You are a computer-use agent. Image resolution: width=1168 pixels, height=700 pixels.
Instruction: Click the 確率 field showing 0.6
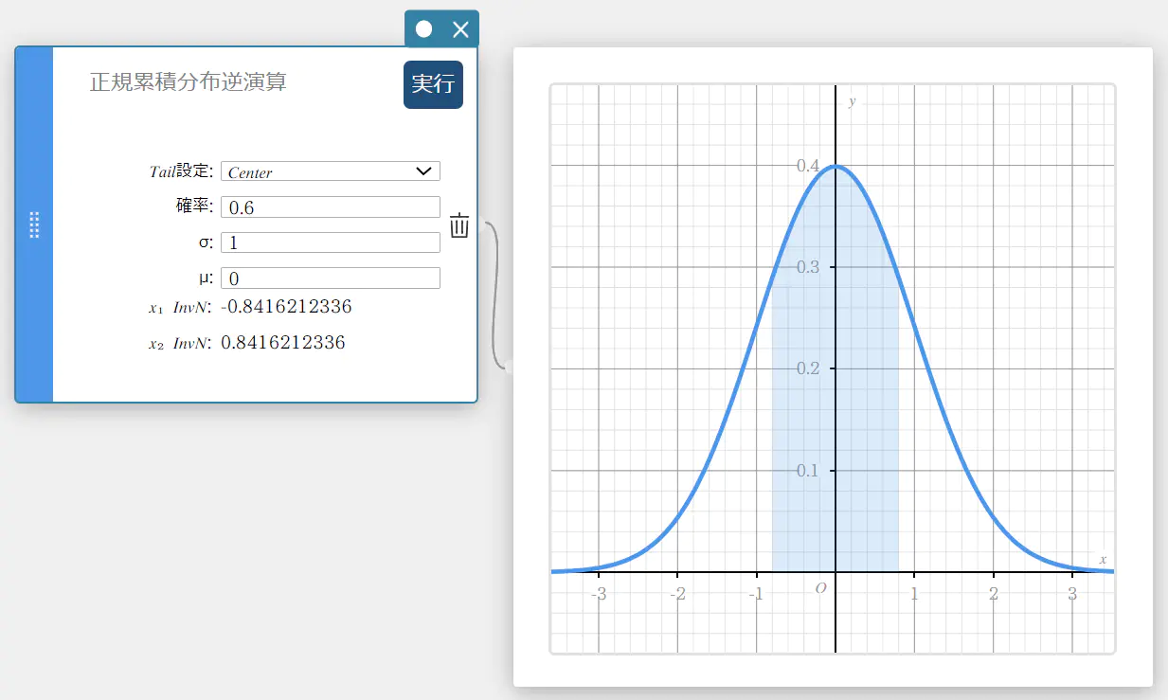click(x=330, y=207)
